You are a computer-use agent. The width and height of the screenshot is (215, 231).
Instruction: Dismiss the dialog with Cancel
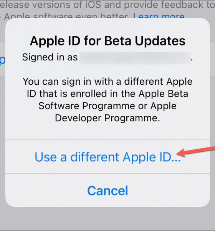[107, 191]
